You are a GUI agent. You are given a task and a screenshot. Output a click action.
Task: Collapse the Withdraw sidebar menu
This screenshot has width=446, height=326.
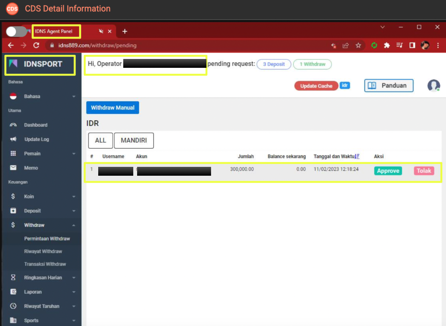(42, 225)
